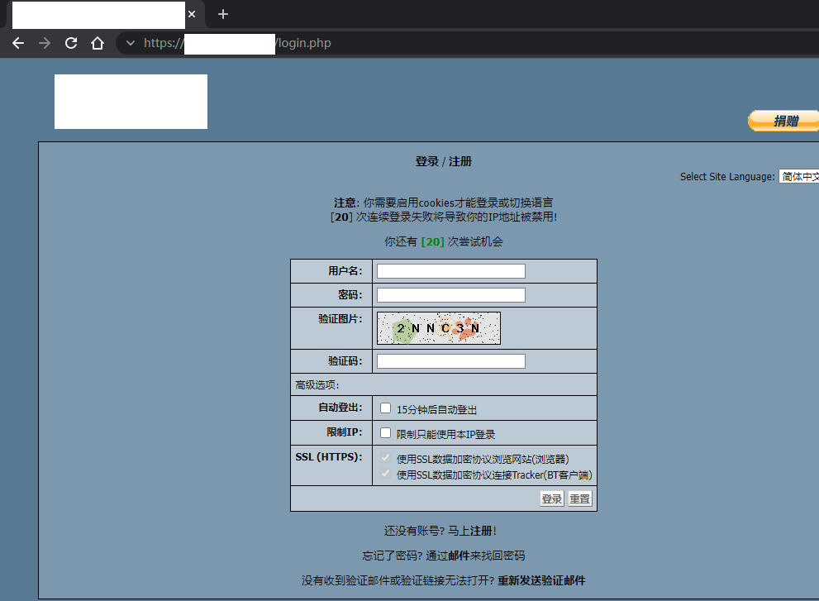Click the captcha verification image

click(x=438, y=328)
